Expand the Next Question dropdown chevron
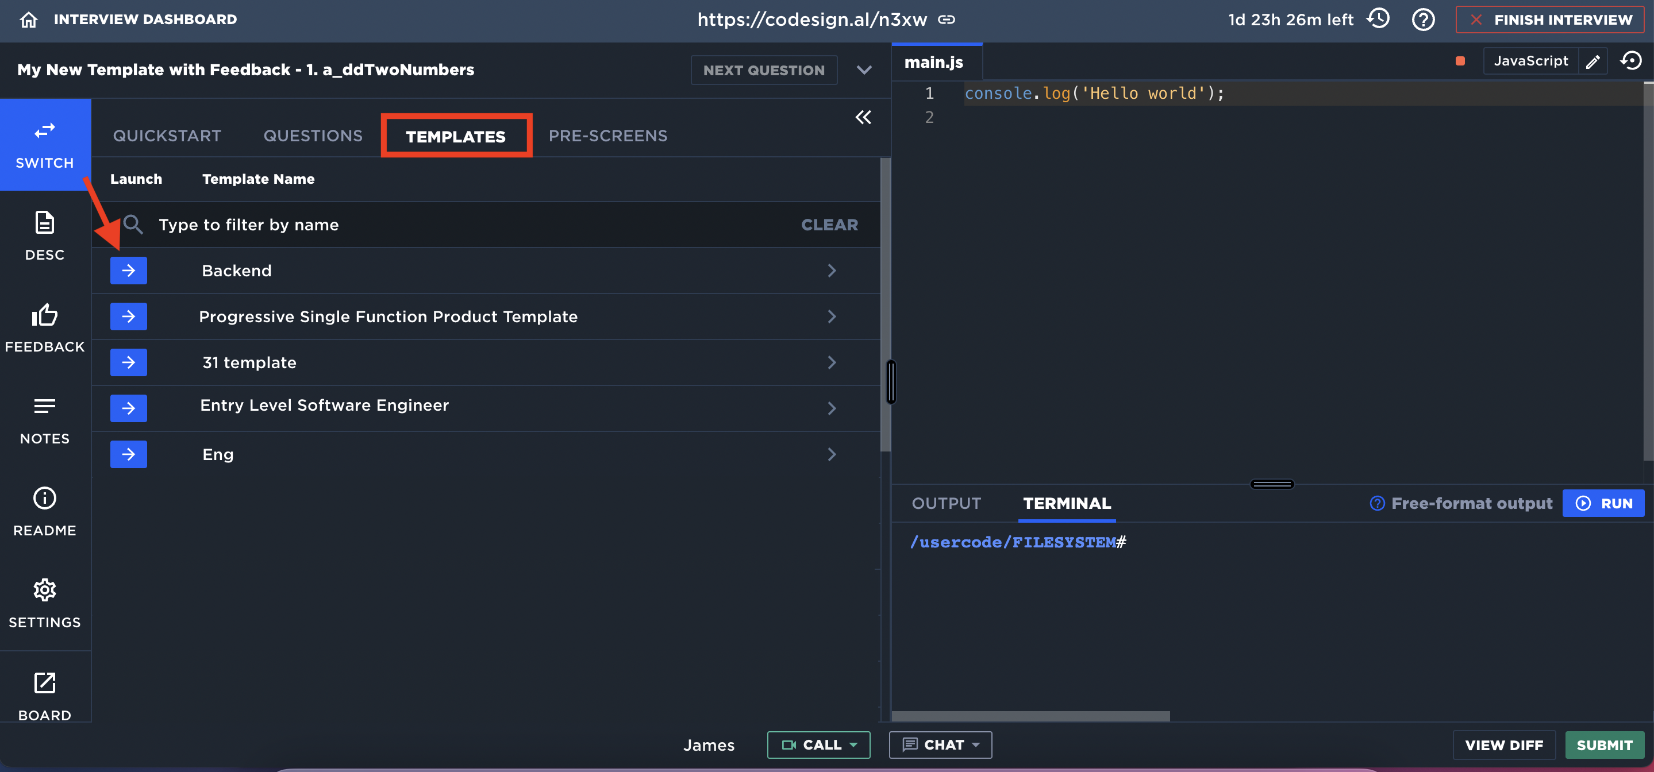The image size is (1654, 772). 864,70
